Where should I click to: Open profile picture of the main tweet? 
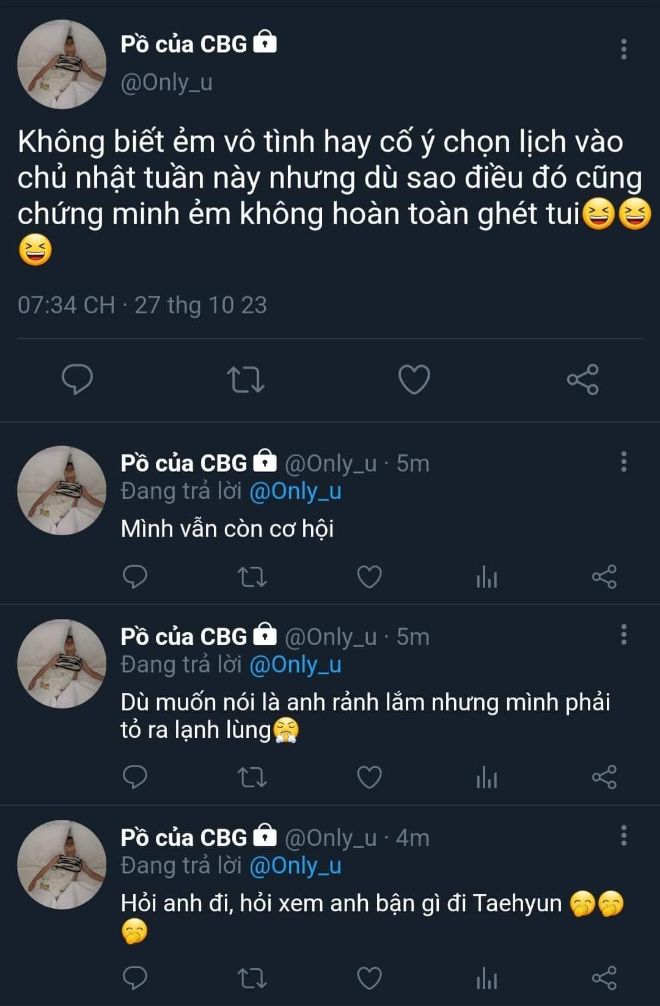(x=62, y=64)
